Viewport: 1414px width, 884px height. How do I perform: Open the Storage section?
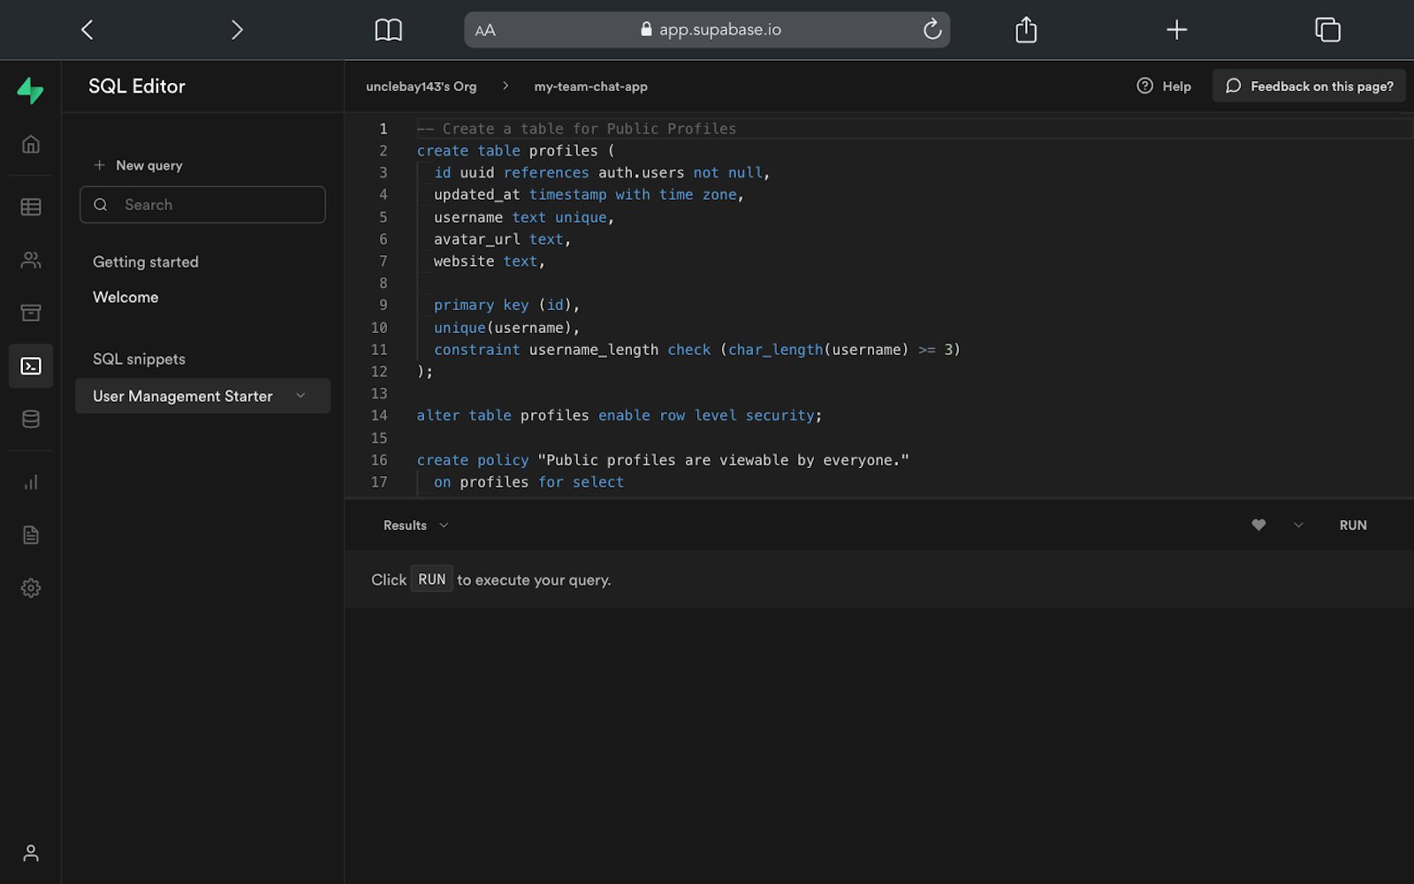coord(30,312)
